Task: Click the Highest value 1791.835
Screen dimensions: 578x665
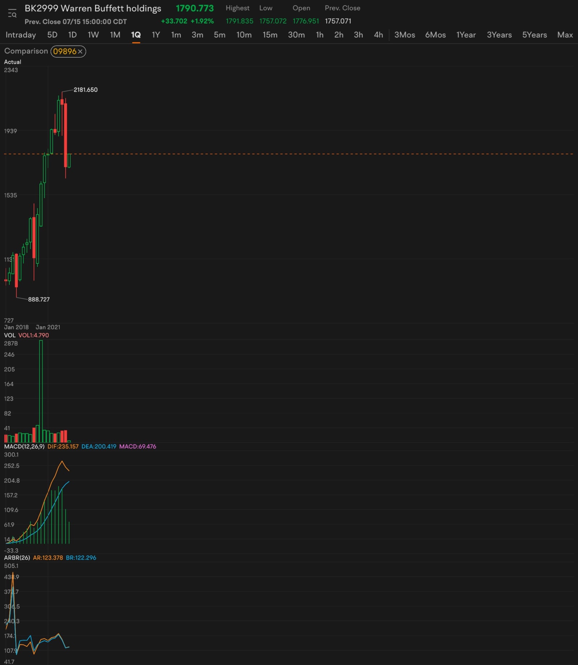Action: pyautogui.click(x=240, y=21)
